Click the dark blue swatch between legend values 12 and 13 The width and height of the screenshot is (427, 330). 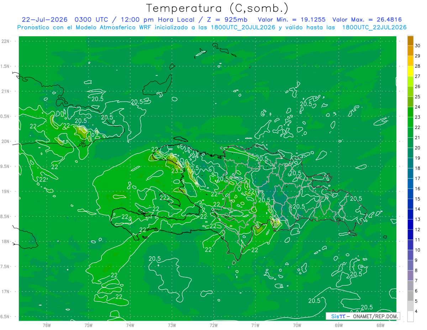pyautogui.click(x=410, y=225)
